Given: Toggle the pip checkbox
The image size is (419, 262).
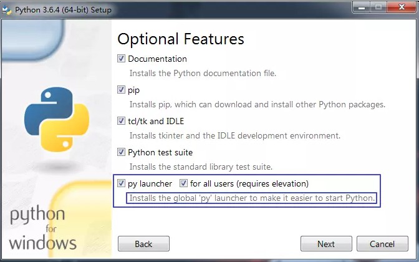Looking at the screenshot, I should coord(121,90).
